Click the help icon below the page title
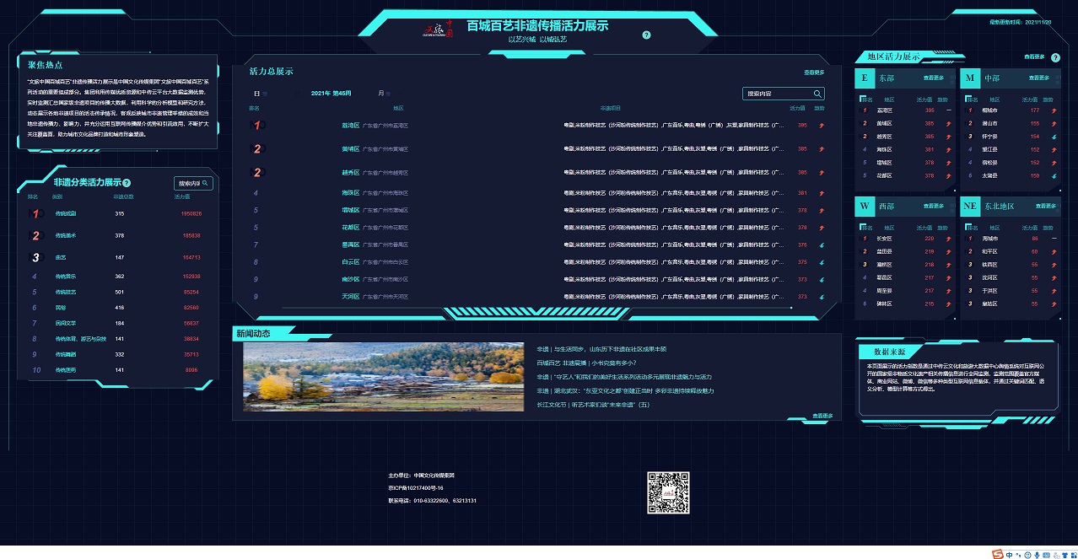 pyautogui.click(x=646, y=35)
